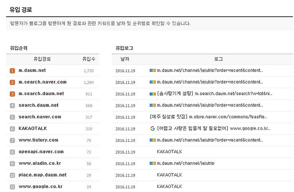Click the visit count 310
This screenshot has width=294, height=192.
(x=89, y=129)
